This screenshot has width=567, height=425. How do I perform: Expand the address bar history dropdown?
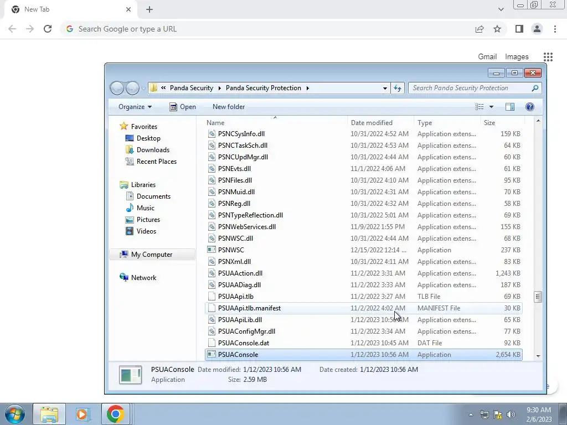(385, 88)
